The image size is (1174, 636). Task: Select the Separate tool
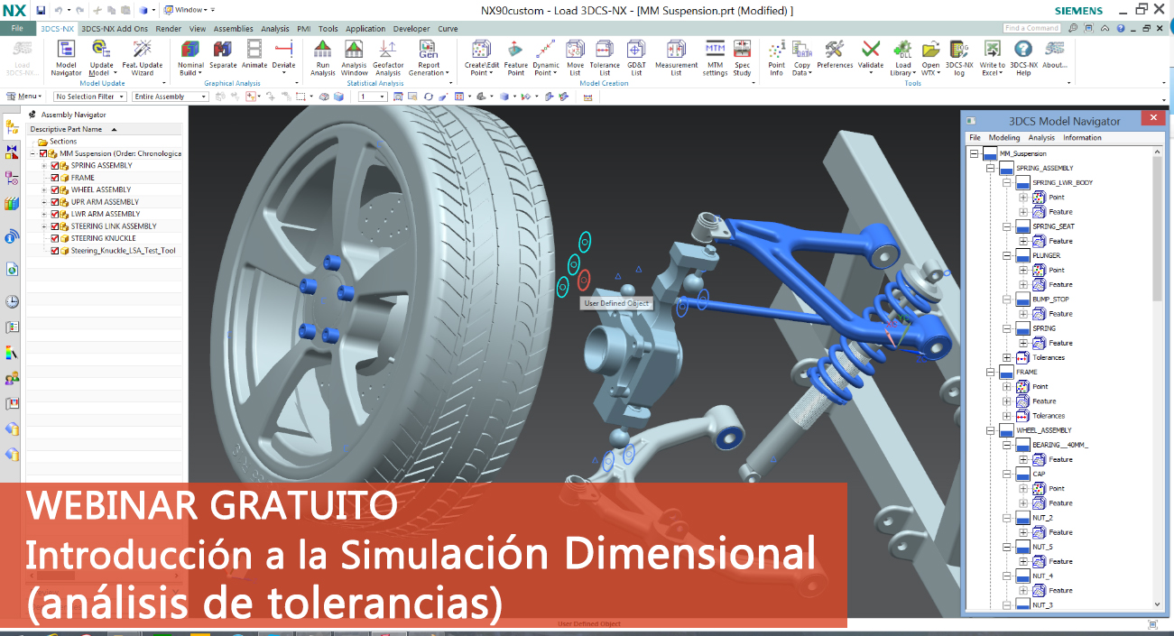(223, 54)
